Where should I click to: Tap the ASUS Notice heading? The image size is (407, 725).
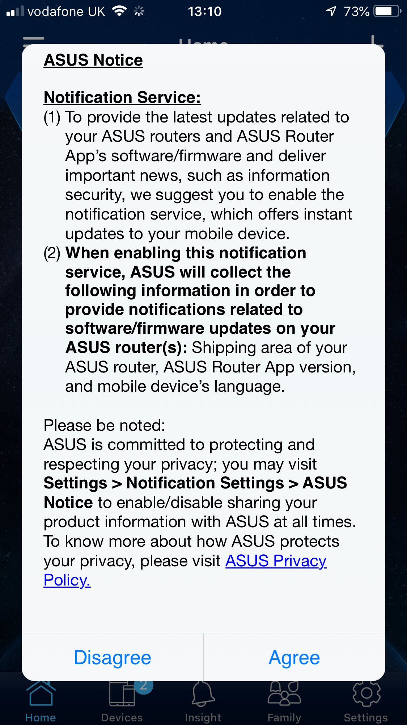[93, 60]
